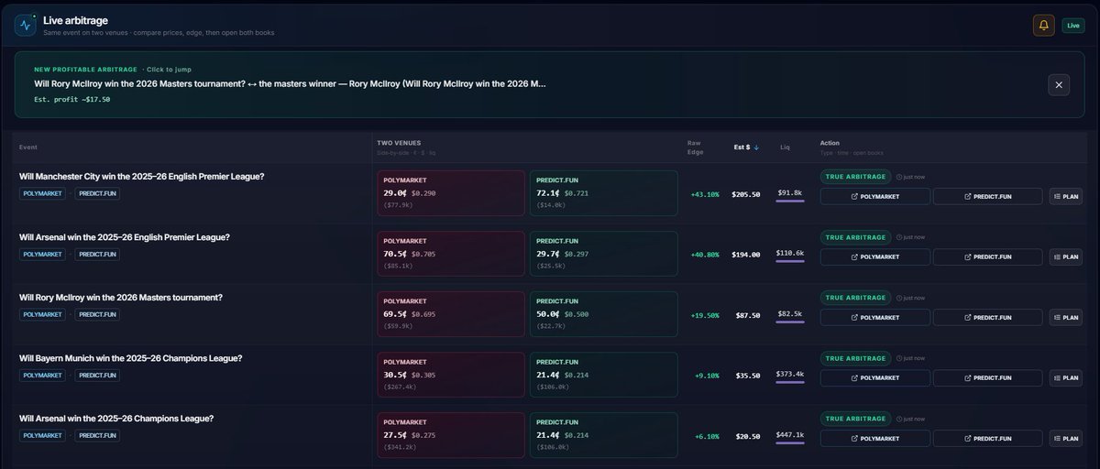Open Plan for Rory McIlroy Masters row

(x=1066, y=317)
